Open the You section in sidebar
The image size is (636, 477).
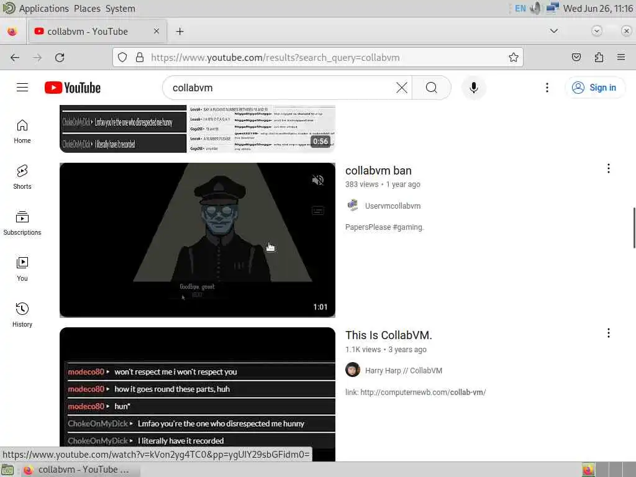tap(22, 270)
